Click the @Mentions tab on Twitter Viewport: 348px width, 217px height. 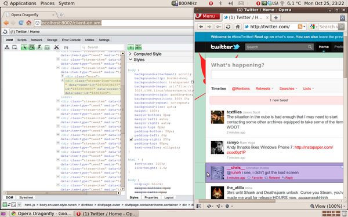pyautogui.click(x=241, y=89)
